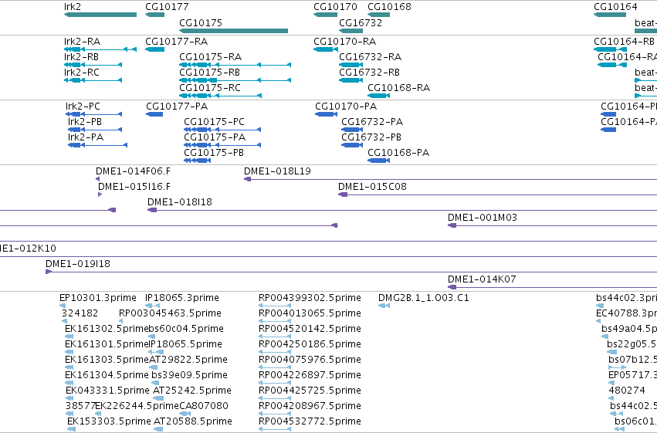Select transcript Irk2-RA

[100, 49]
